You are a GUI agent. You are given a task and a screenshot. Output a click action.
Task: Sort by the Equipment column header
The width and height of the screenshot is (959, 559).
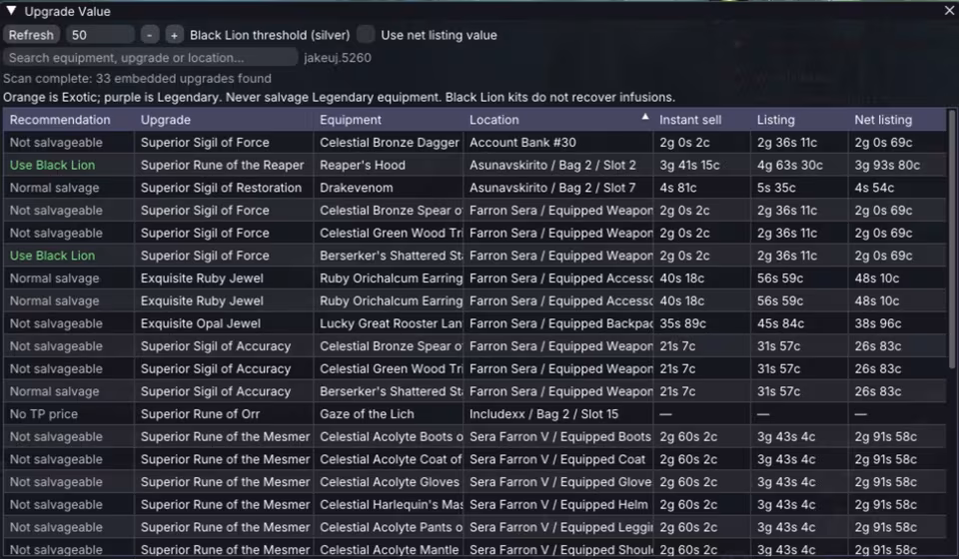coord(351,120)
